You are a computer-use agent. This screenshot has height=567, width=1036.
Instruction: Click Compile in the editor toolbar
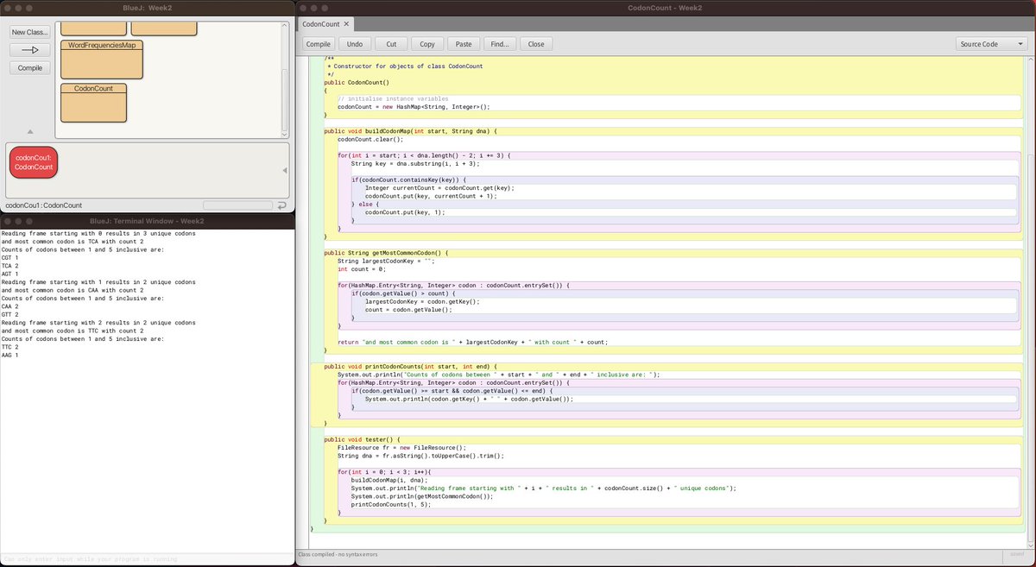tap(319, 44)
